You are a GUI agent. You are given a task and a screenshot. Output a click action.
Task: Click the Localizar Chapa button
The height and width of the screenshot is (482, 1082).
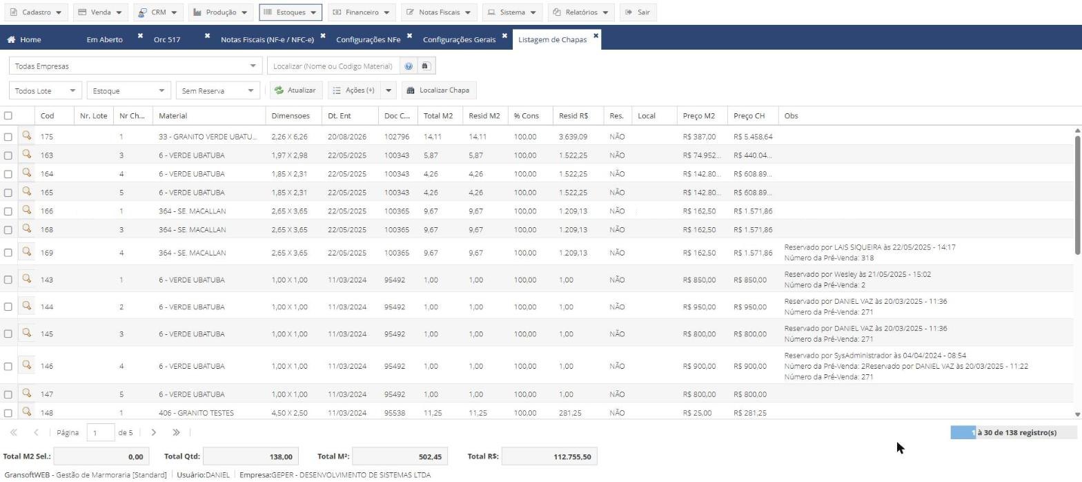coord(439,90)
